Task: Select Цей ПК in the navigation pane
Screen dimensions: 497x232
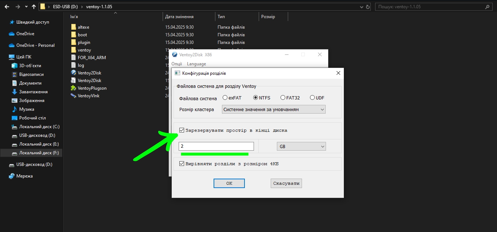Action: [x=24, y=57]
